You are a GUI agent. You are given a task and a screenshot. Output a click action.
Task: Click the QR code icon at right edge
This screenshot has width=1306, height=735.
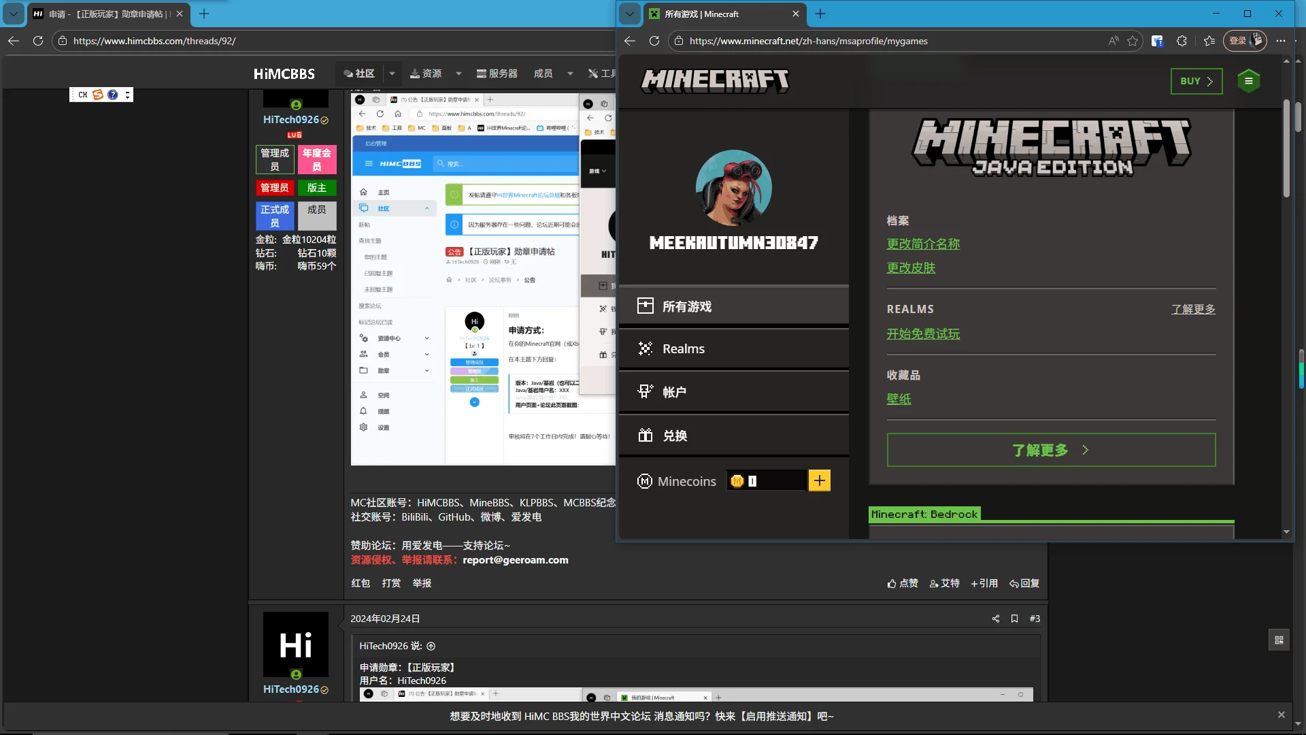[1279, 640]
